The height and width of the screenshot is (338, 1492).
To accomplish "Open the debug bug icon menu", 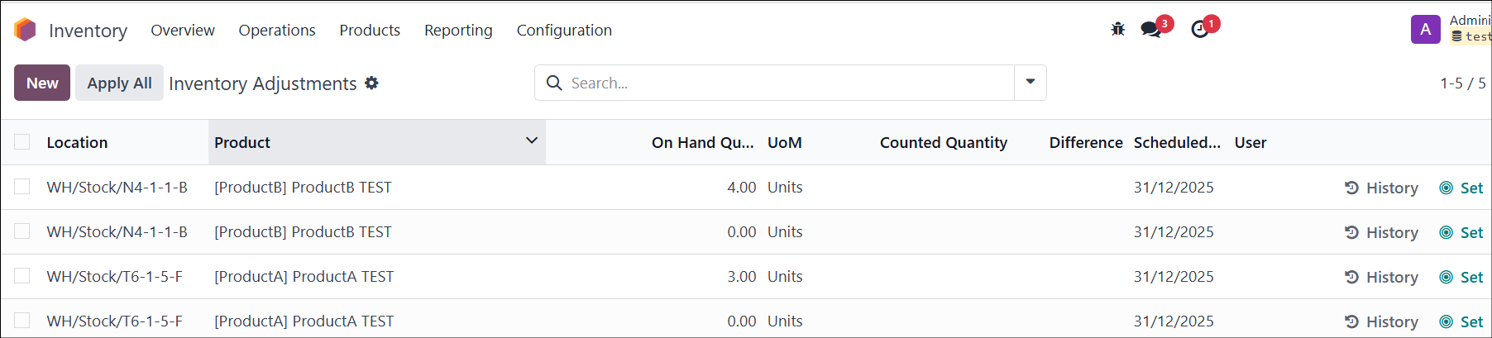I will 1118,30.
